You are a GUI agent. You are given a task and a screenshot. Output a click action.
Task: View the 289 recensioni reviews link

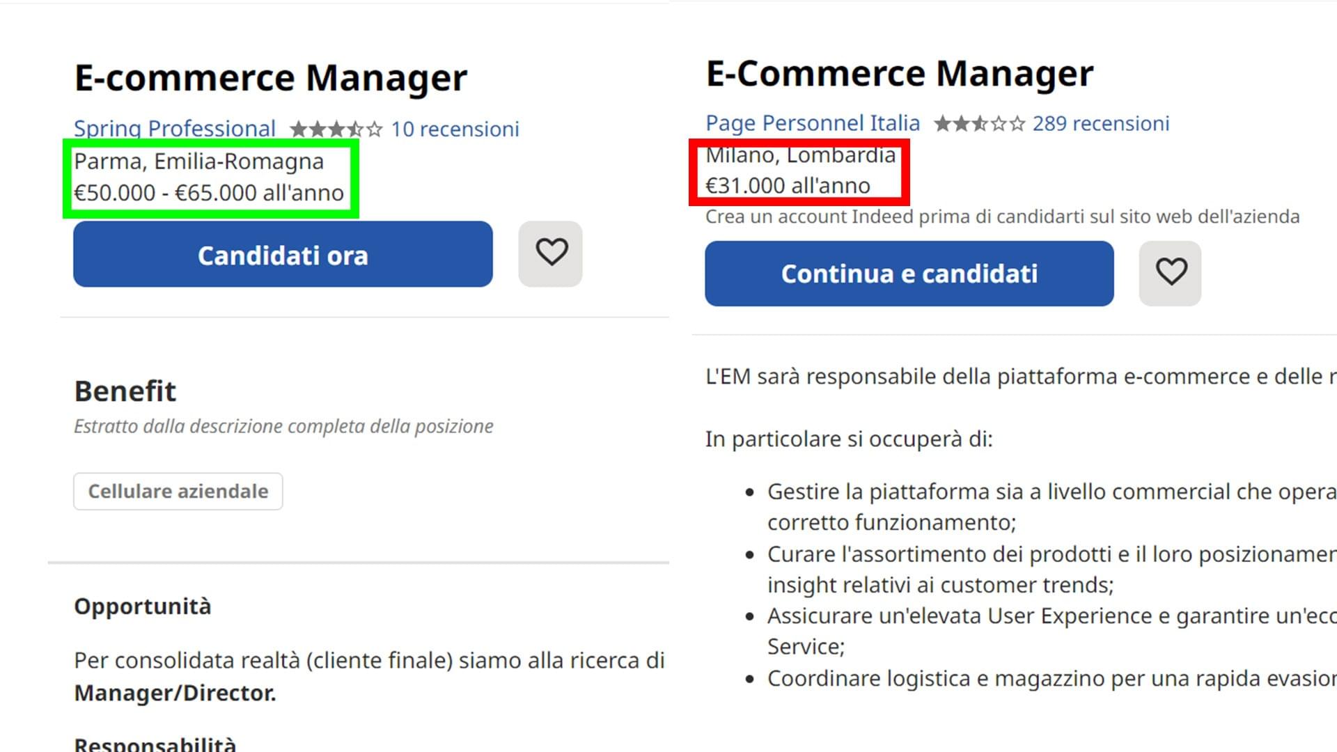click(1100, 124)
